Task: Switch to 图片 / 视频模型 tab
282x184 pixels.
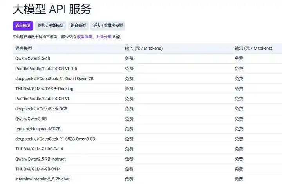Action: [51, 26]
